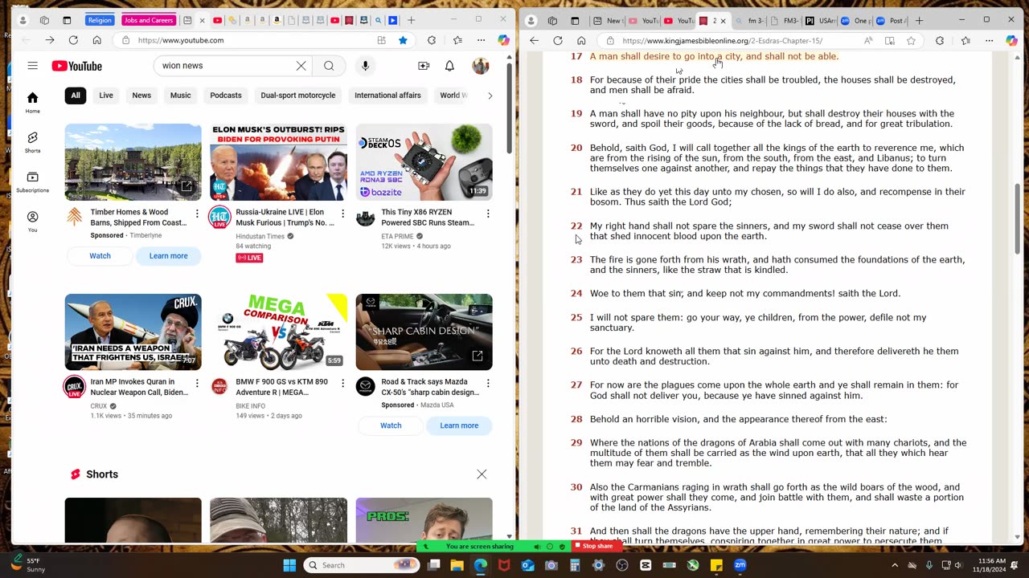Image resolution: width=1029 pixels, height=578 pixels.
Task: Click the blue favorites star in YouTube window
Action: [403, 40]
